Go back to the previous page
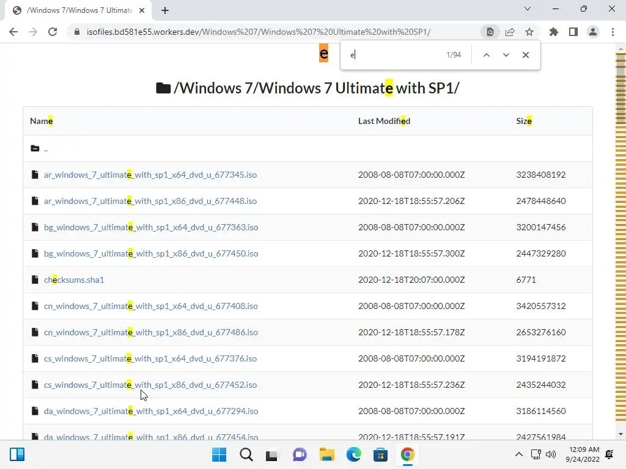 [x=13, y=32]
